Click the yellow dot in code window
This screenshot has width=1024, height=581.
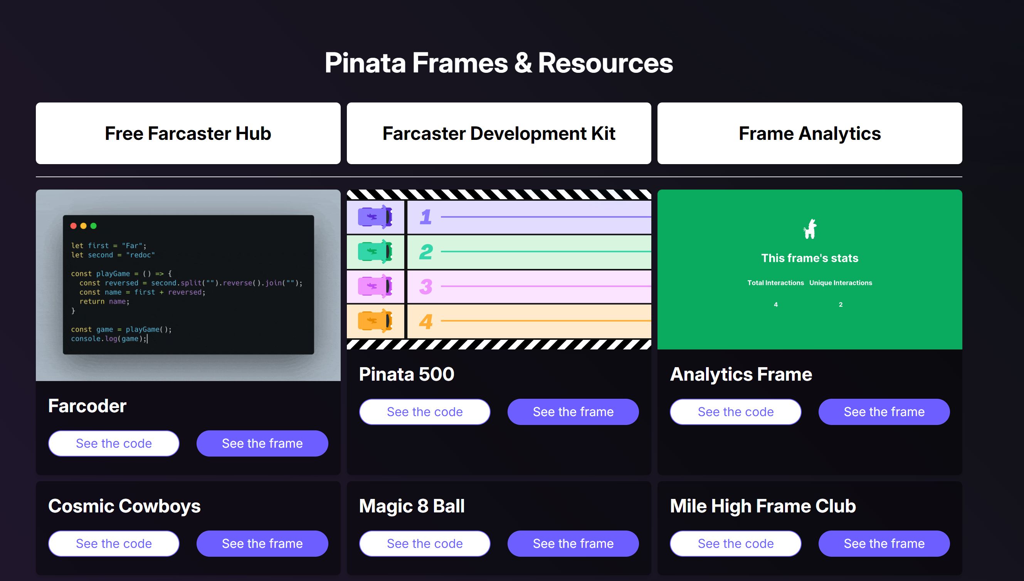(83, 226)
